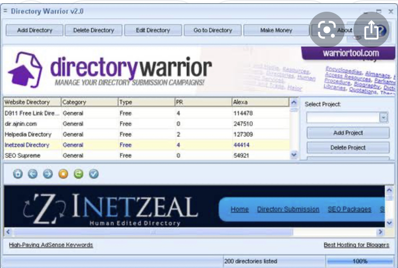Open the Home link on Inetzeal page
398x268 pixels.
point(240,210)
